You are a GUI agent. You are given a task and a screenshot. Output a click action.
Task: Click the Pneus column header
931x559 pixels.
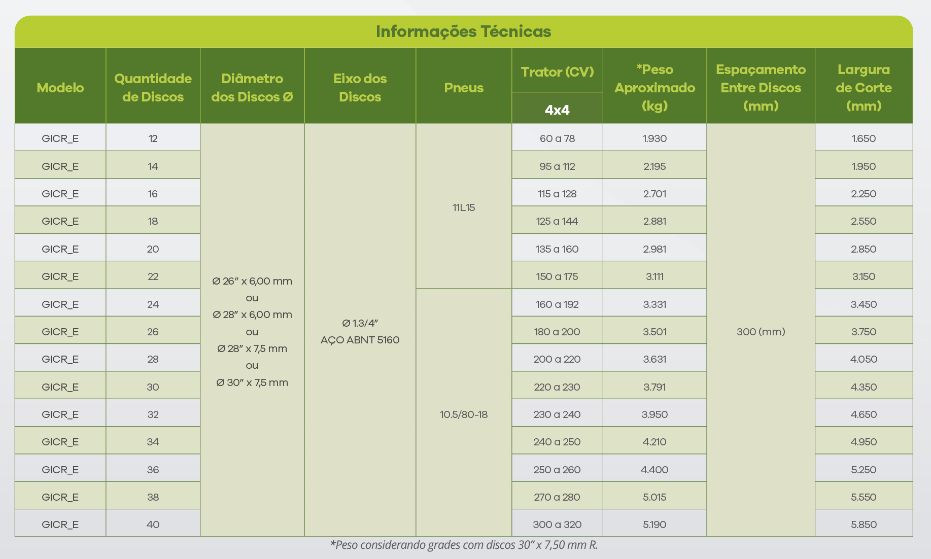pyautogui.click(x=464, y=88)
